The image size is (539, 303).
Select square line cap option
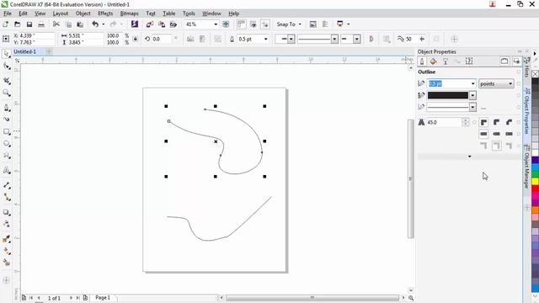[483, 134]
